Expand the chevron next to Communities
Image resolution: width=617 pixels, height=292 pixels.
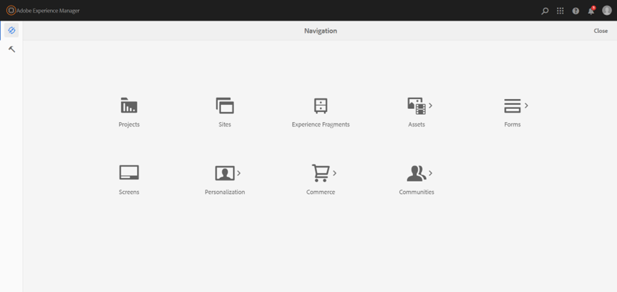point(431,173)
